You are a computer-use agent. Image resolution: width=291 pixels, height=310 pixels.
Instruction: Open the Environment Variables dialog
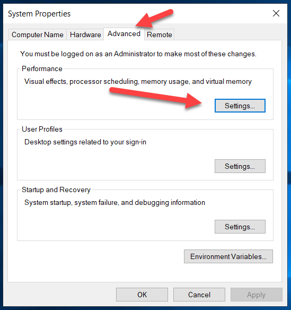coord(228,256)
